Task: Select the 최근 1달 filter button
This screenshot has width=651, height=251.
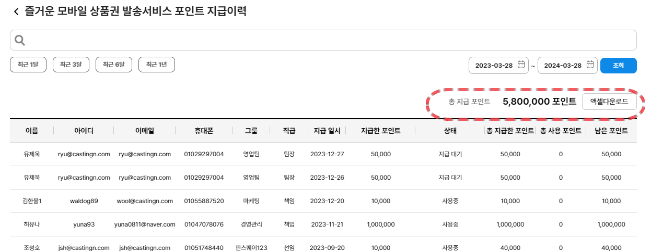Action: 28,65
